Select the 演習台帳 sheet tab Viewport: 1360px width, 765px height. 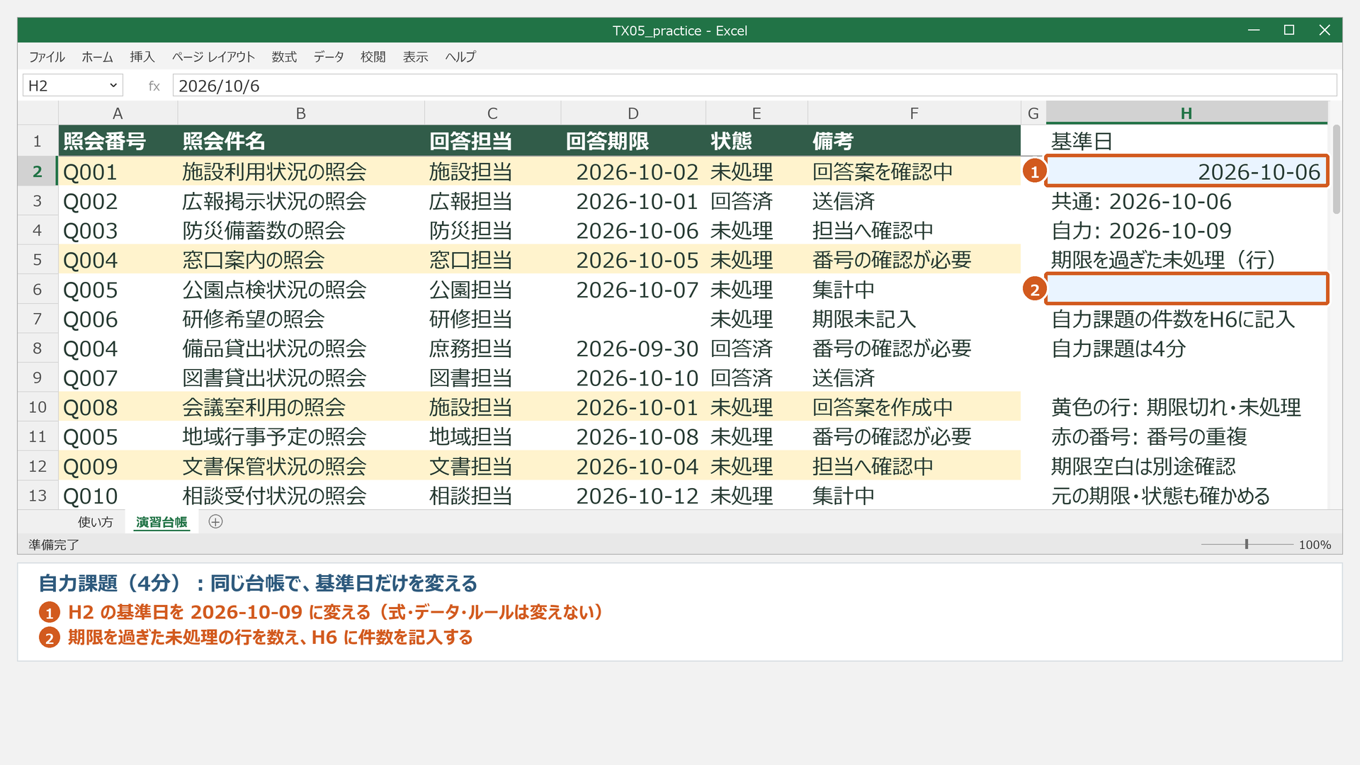tap(161, 522)
